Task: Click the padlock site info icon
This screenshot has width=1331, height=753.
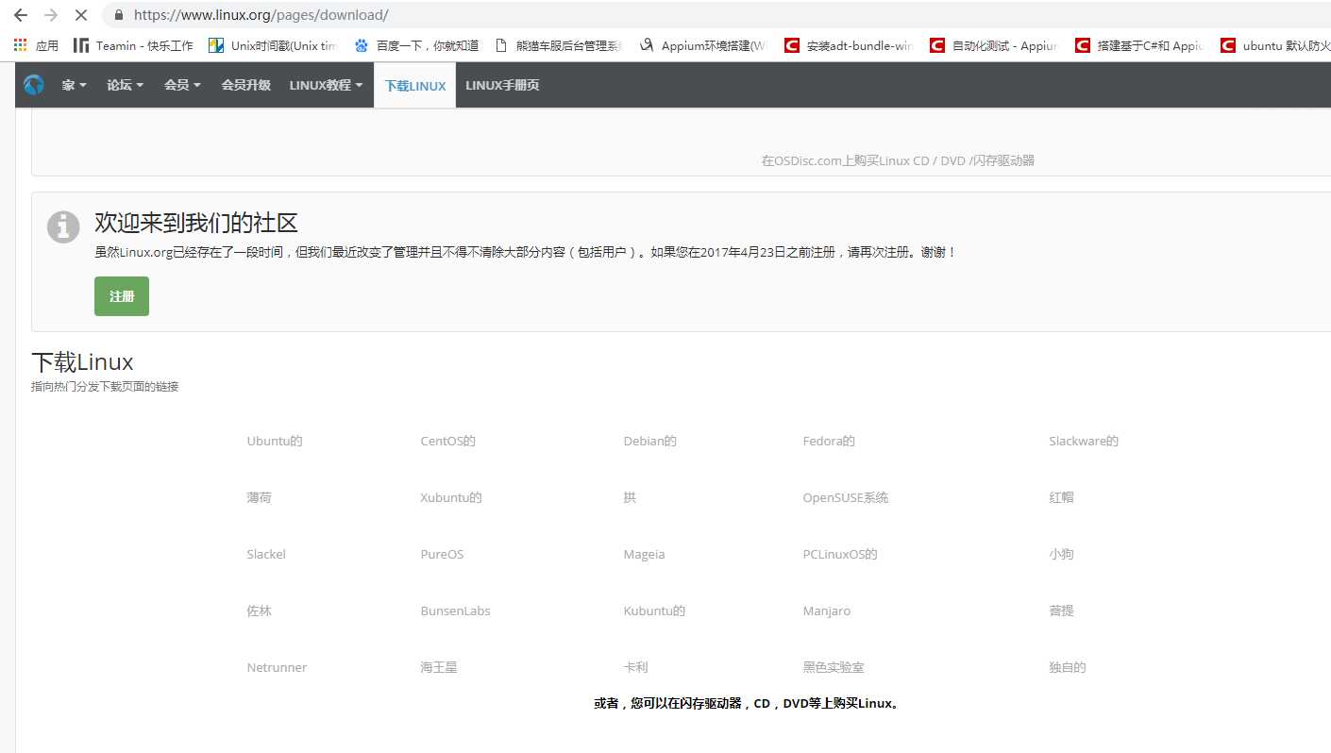Action: point(118,15)
